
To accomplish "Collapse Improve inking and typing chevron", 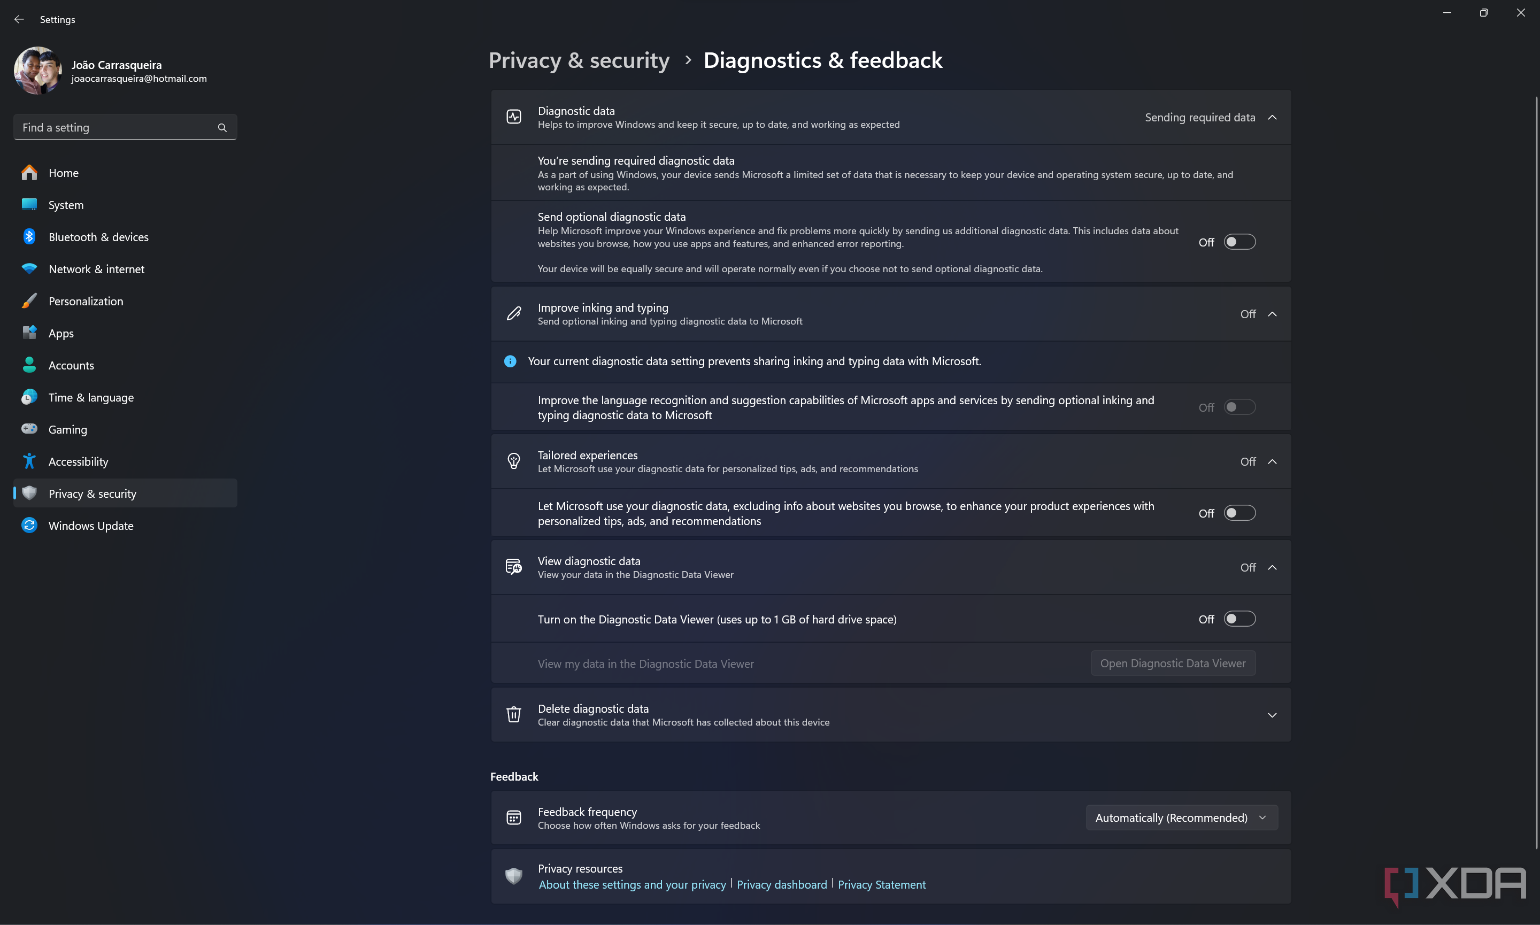I will pos(1272,314).
